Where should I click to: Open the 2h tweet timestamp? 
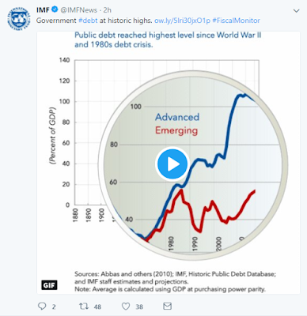tap(107, 10)
